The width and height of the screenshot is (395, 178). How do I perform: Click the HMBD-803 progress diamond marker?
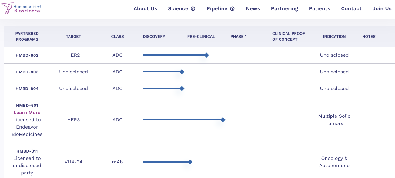pyautogui.click(x=182, y=72)
